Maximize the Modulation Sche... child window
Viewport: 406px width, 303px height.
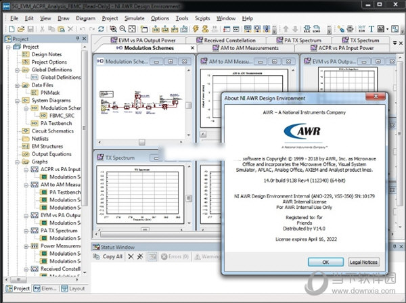(171, 62)
